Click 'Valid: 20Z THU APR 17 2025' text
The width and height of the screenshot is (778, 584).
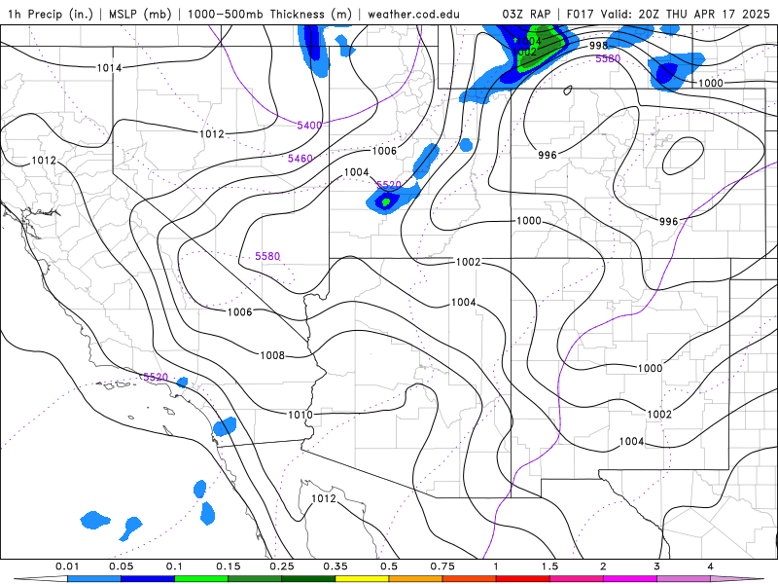point(686,14)
